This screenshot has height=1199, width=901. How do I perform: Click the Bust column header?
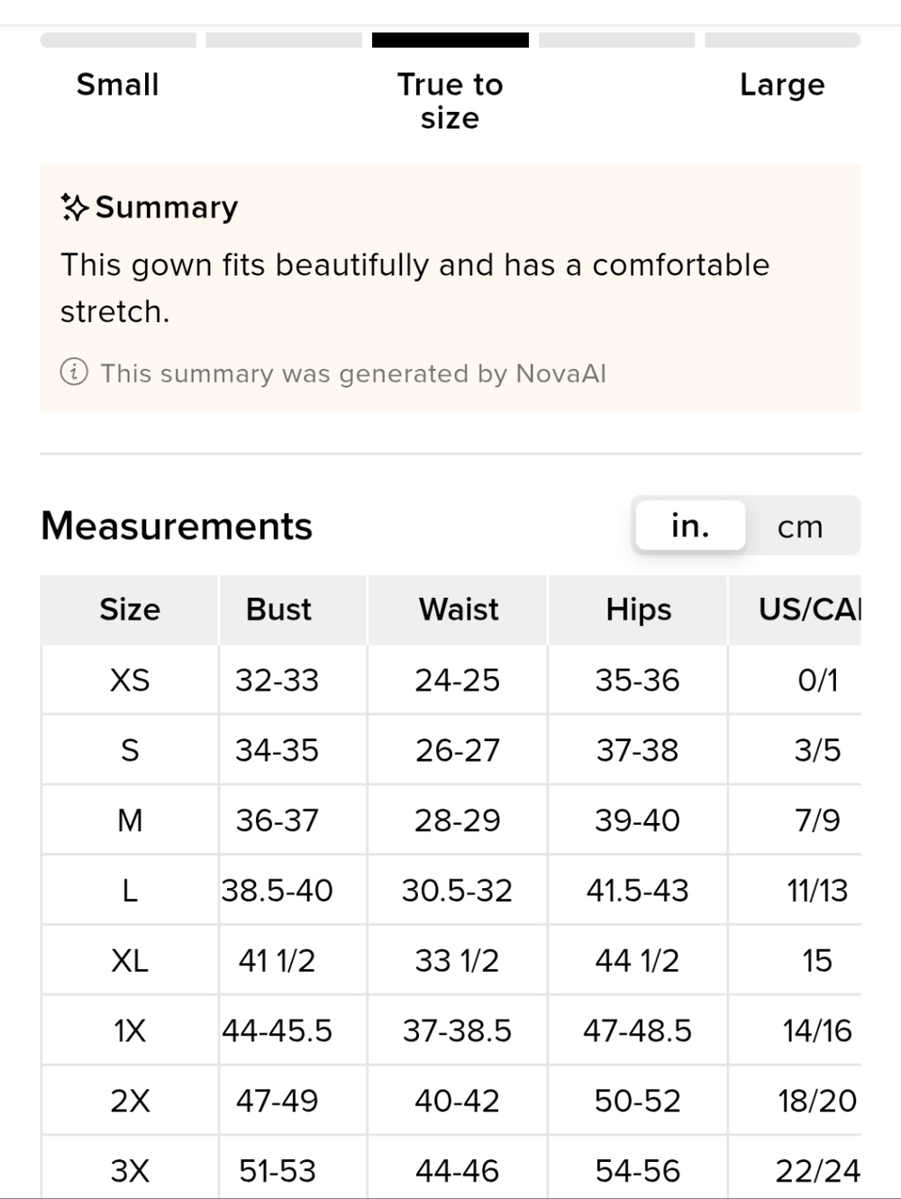(x=278, y=609)
